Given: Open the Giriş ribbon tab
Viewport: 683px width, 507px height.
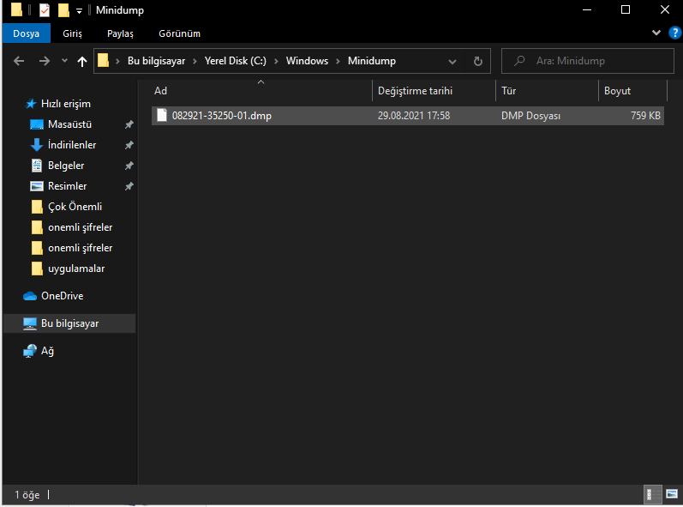Looking at the screenshot, I should (x=72, y=33).
